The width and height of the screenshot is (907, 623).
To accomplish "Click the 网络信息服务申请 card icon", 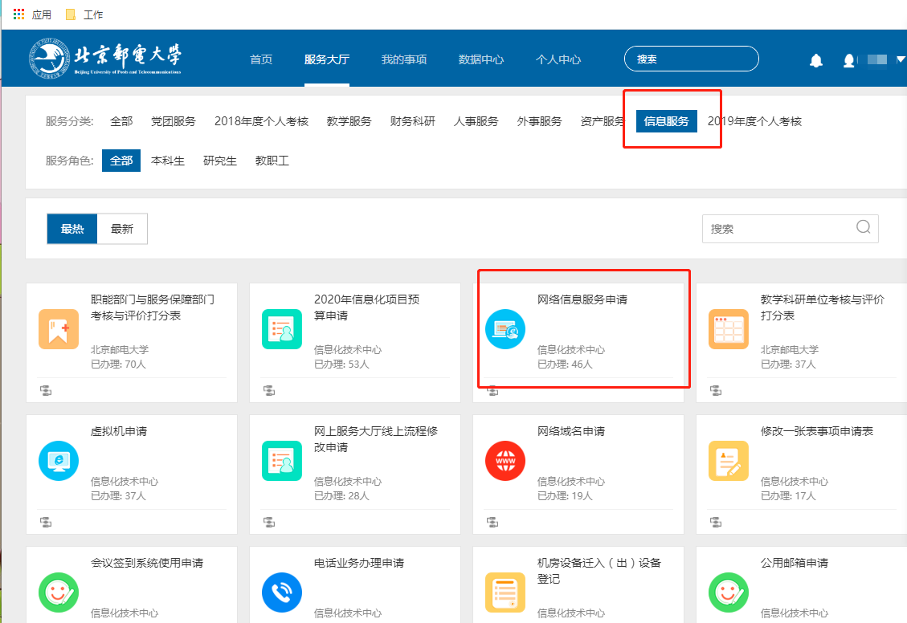I will tap(505, 329).
